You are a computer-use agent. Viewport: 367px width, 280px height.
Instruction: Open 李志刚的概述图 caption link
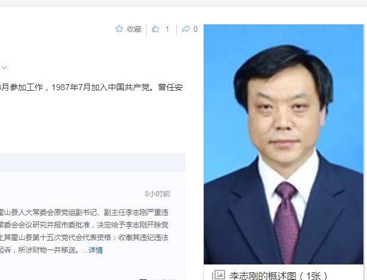coord(263,276)
